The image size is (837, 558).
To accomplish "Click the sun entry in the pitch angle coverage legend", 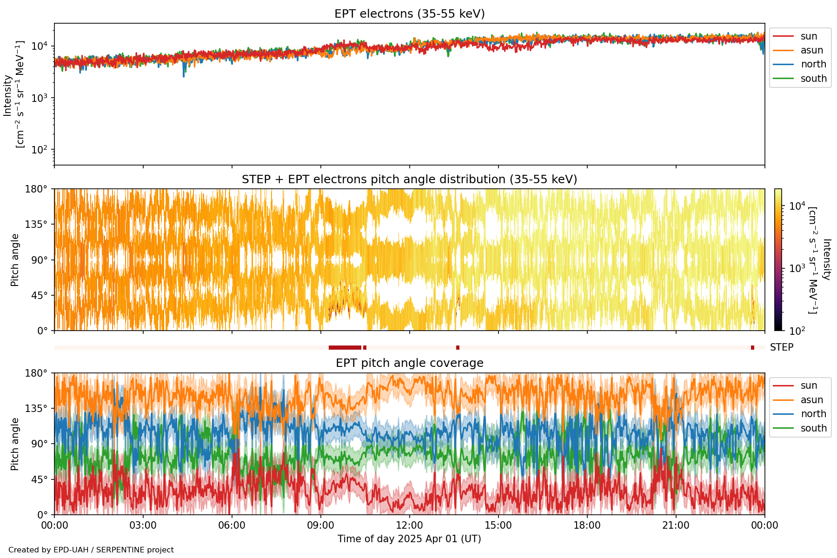I will pos(809,385).
